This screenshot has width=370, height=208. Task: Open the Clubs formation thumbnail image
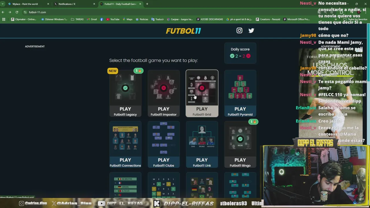(164, 139)
